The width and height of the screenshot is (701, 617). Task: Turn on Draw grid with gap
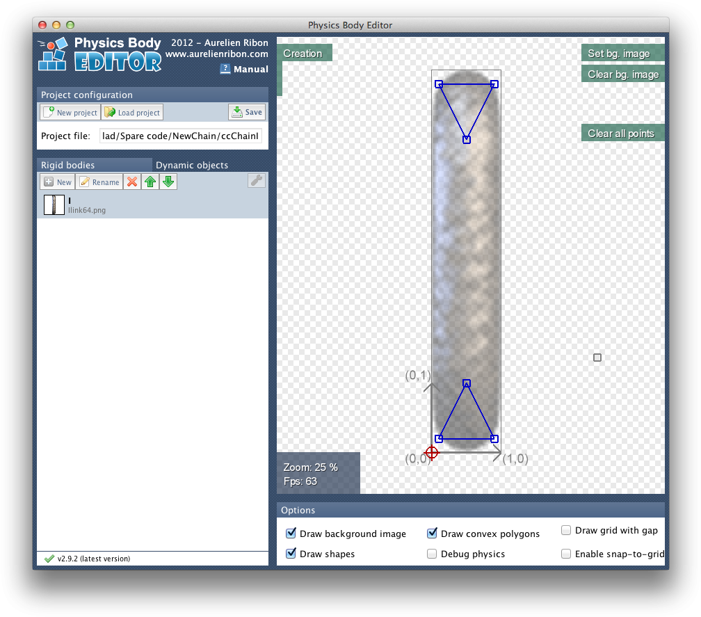tap(566, 531)
